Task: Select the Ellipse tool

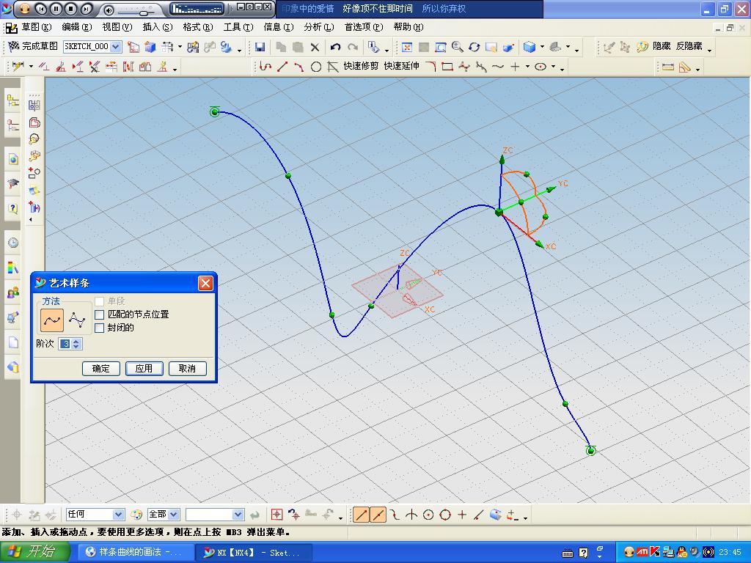Action: click(x=541, y=67)
